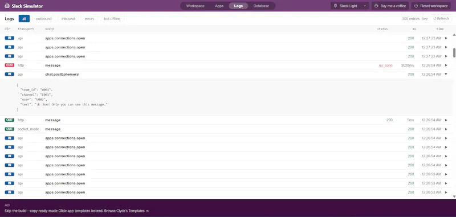Click the OUT badge on the http message row
This screenshot has height=217, width=456.
9,120
